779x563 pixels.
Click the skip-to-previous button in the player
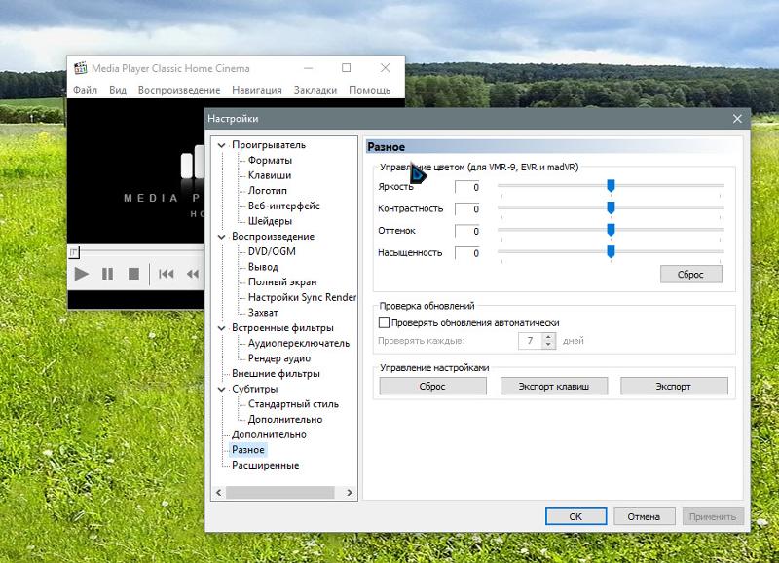coord(167,274)
